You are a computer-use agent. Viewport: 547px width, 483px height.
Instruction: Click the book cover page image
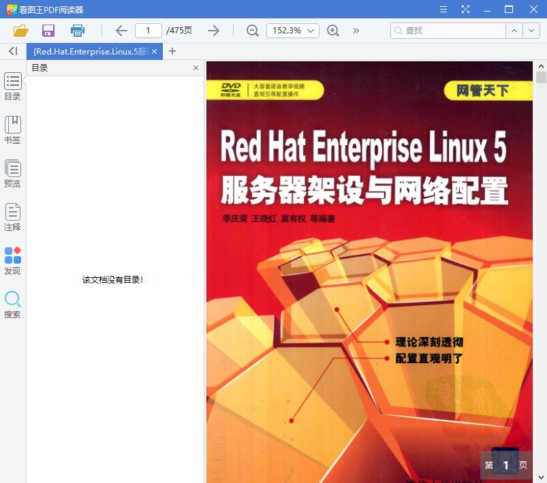point(369,272)
